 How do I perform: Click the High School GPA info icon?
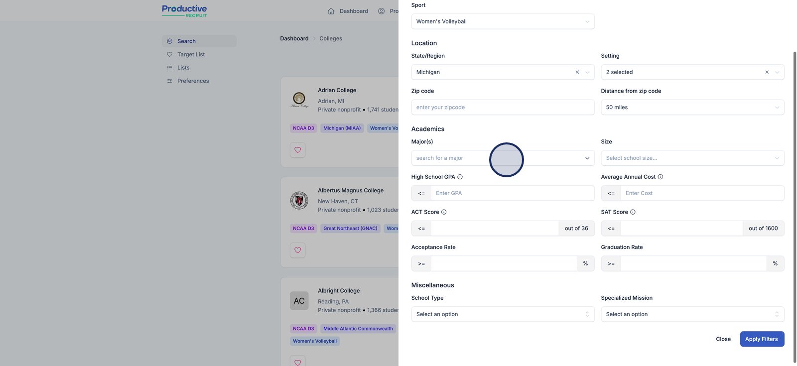460,177
